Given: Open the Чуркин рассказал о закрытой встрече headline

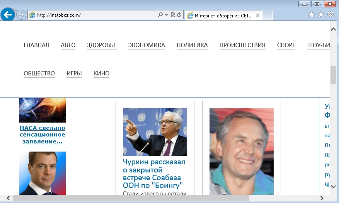Looking at the screenshot, I should [x=154, y=174].
